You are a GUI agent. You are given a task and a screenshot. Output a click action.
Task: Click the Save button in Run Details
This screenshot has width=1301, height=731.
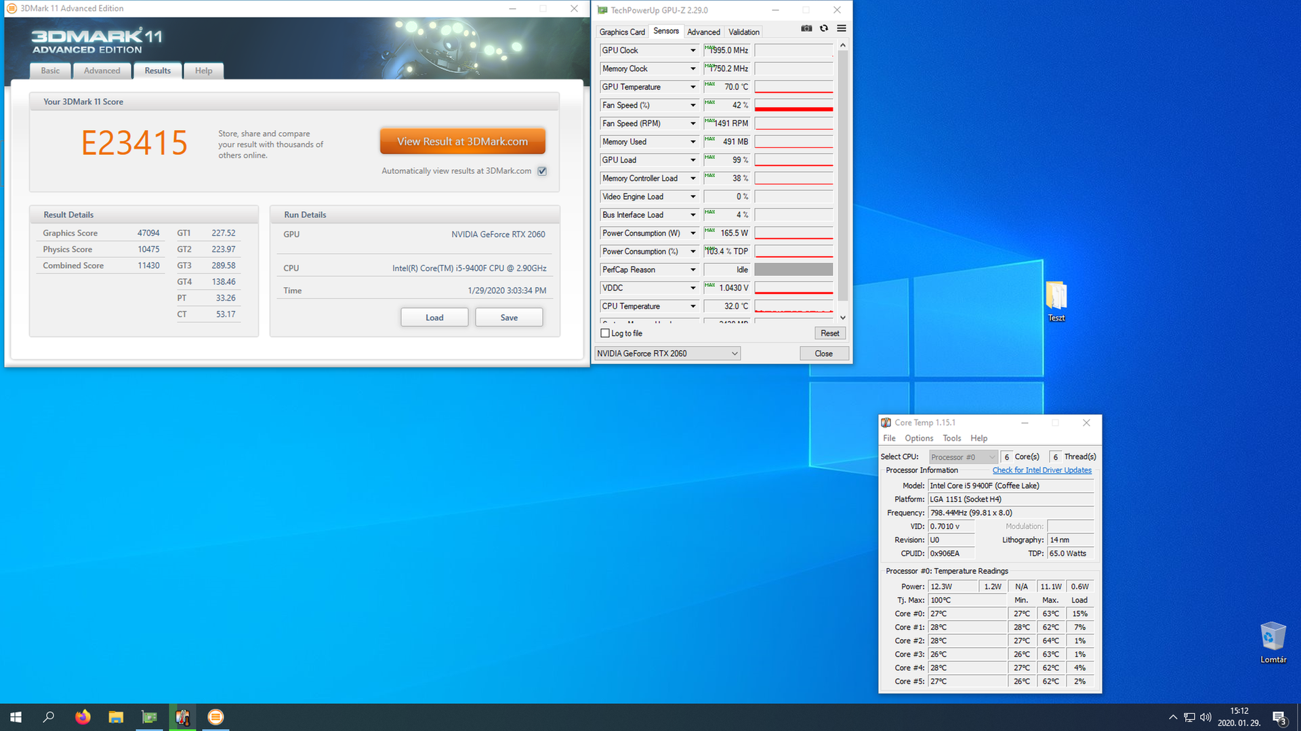point(509,317)
